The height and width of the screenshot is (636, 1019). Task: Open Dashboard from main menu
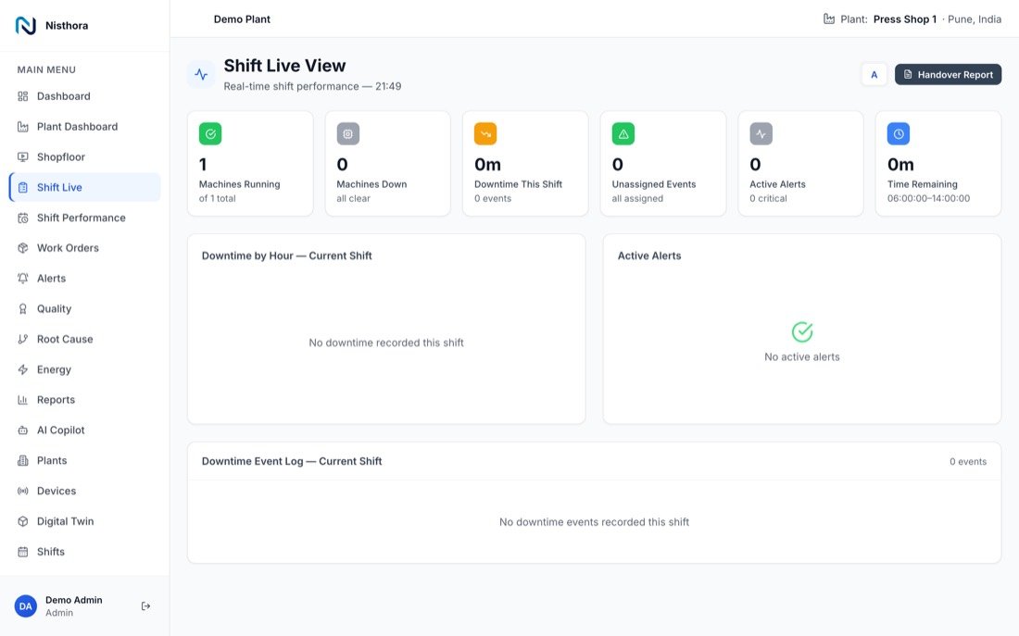pyautogui.click(x=84, y=96)
